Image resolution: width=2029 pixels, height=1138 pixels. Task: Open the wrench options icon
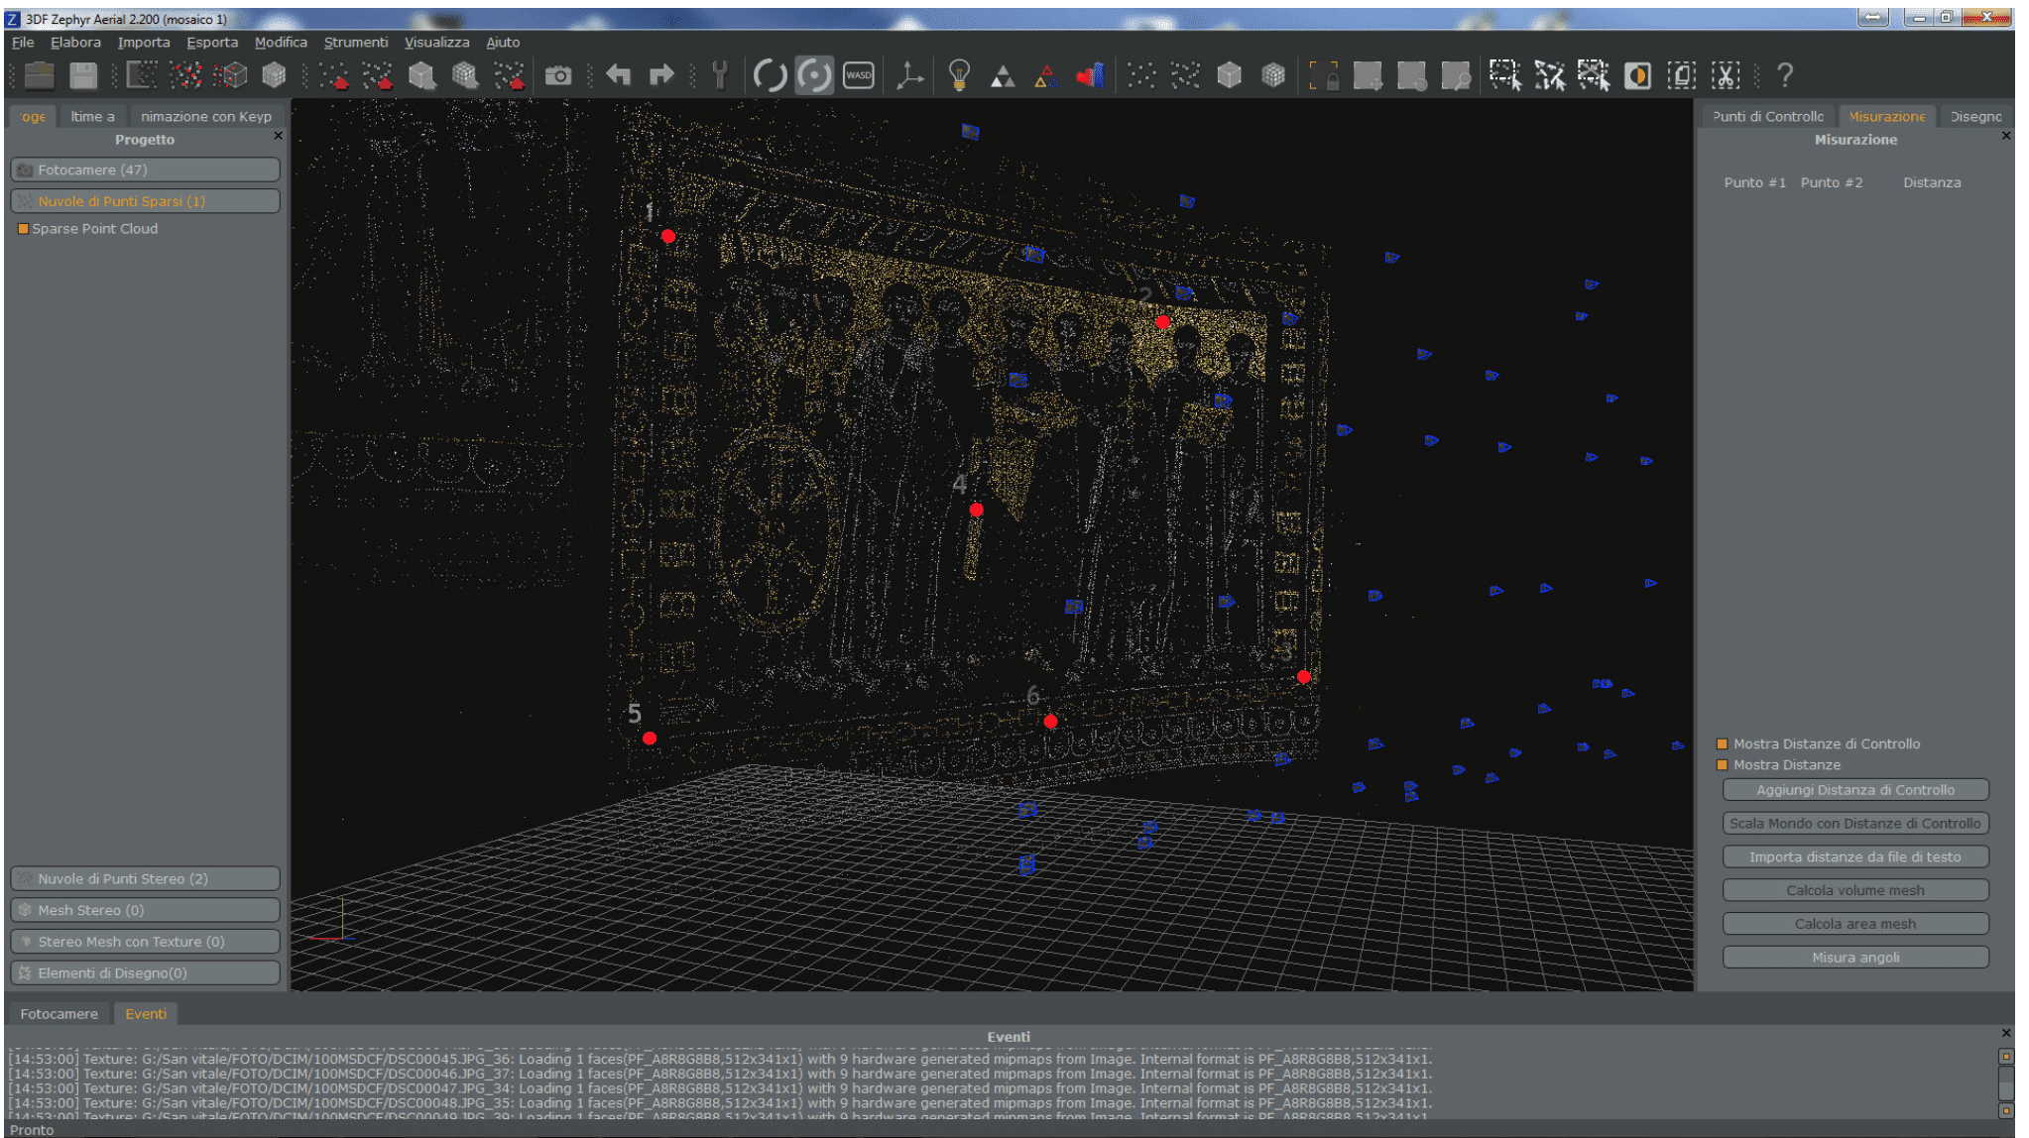coord(721,75)
